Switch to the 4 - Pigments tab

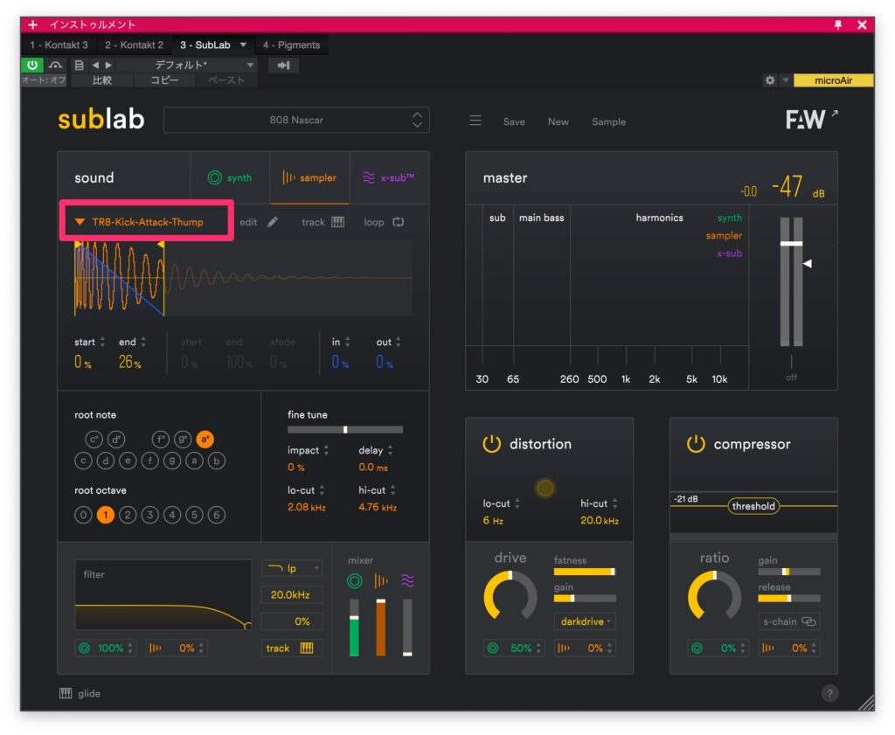pyautogui.click(x=291, y=45)
